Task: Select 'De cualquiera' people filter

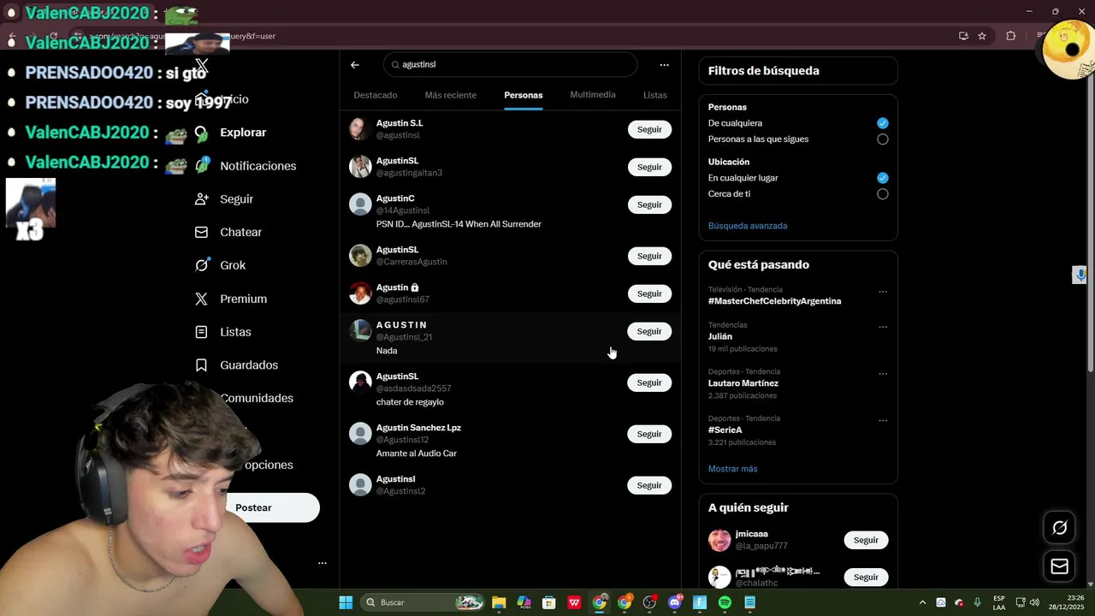Action: [x=883, y=123]
